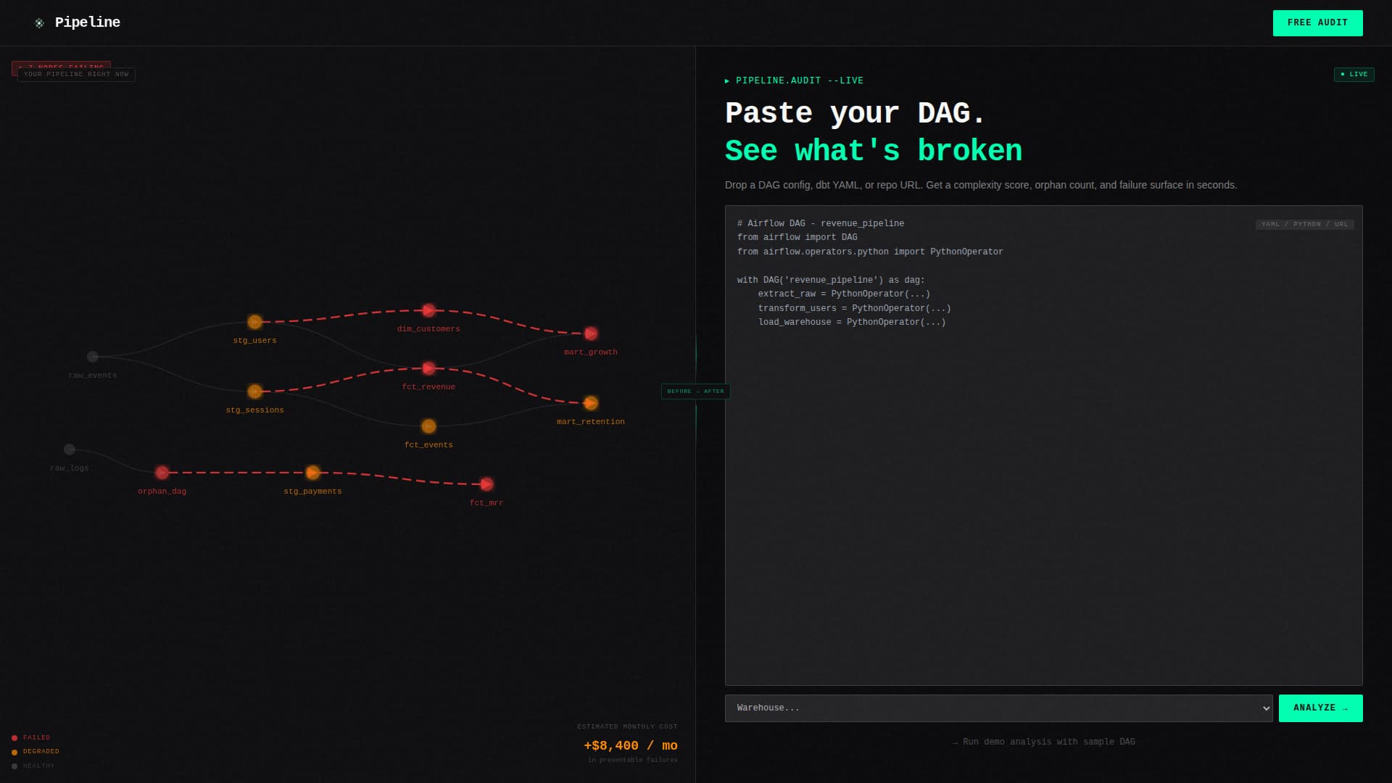Click the FREE AUDIT button

click(1317, 23)
